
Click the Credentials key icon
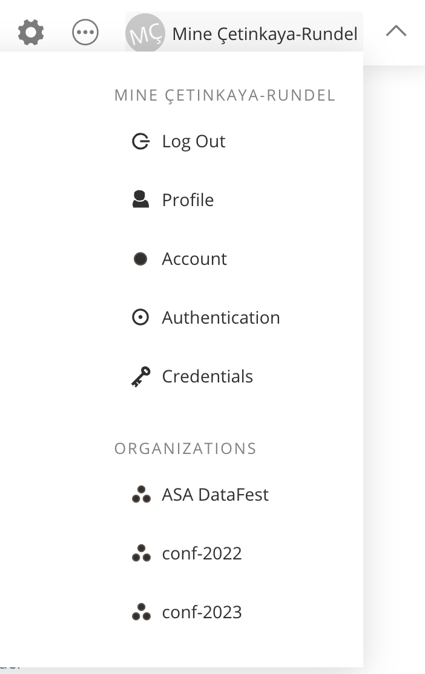140,376
